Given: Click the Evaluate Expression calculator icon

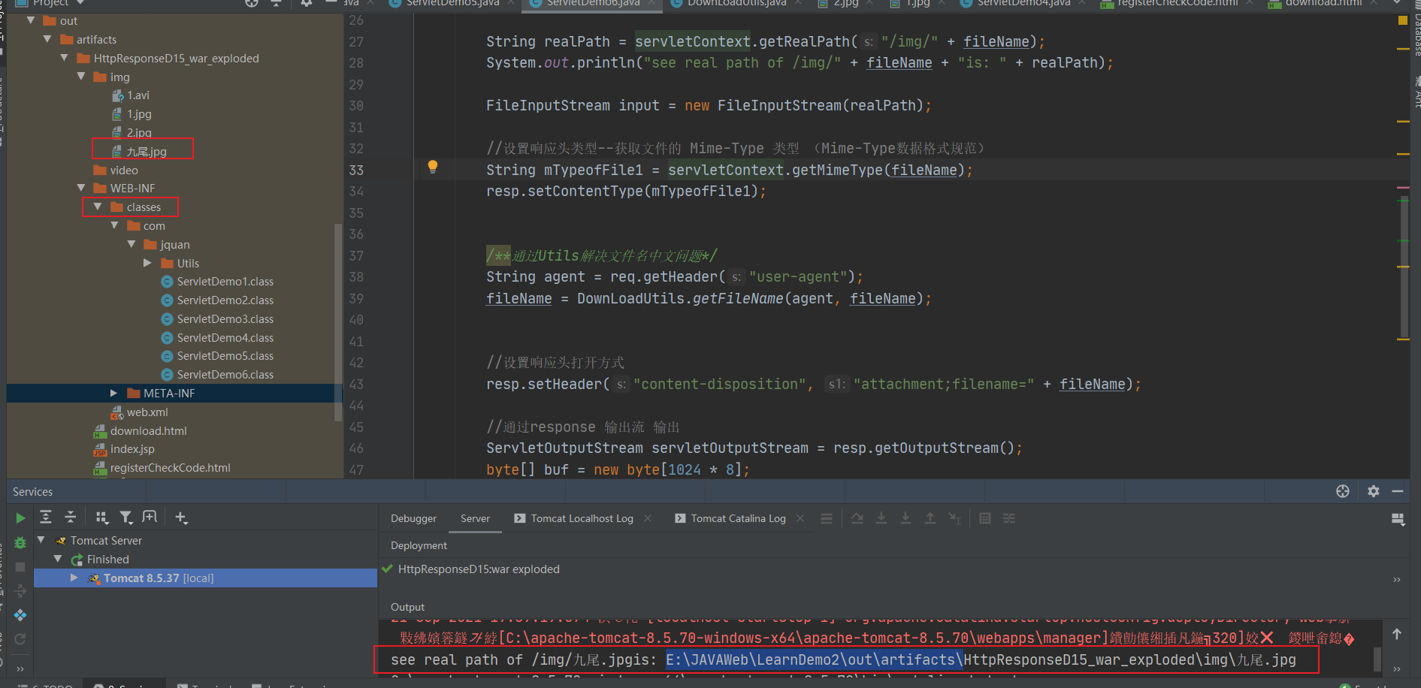Looking at the screenshot, I should [x=985, y=518].
